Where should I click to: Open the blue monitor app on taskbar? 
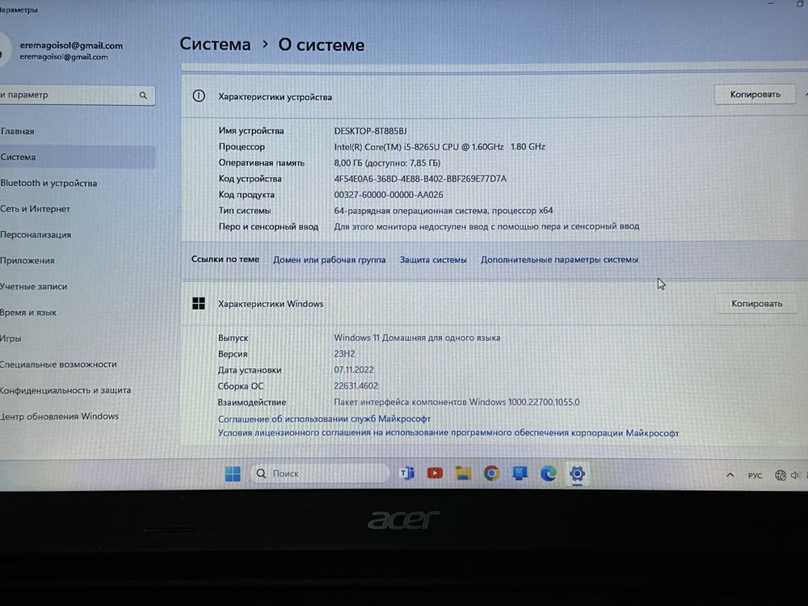pyautogui.click(x=520, y=473)
